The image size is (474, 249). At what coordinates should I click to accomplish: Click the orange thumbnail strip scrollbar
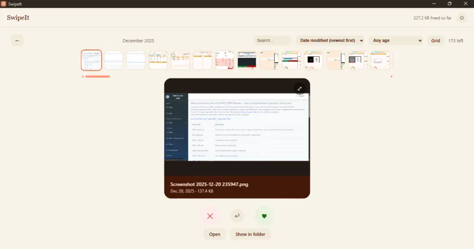click(97, 77)
